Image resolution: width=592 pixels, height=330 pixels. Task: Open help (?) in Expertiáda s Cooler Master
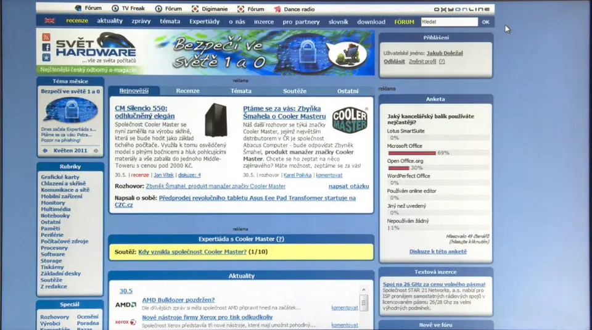(280, 239)
